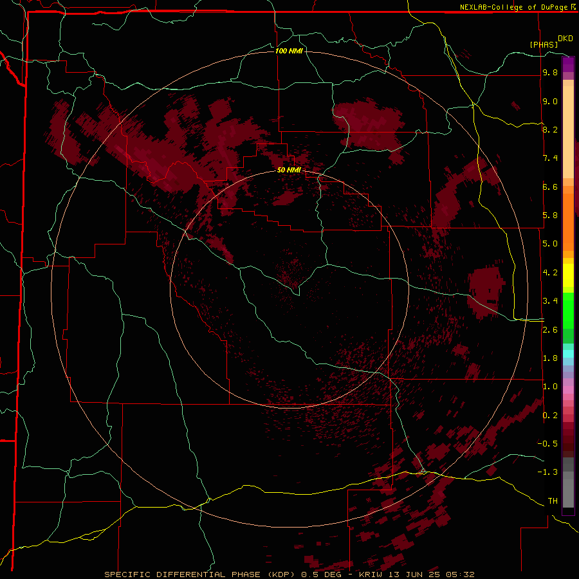This screenshot has height=579, width=579.
Task: Click the 4.2 legend value
Action: point(550,273)
